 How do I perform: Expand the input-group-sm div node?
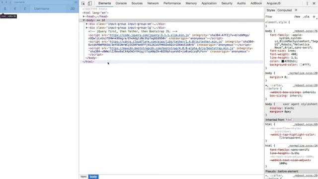pos(87,24)
